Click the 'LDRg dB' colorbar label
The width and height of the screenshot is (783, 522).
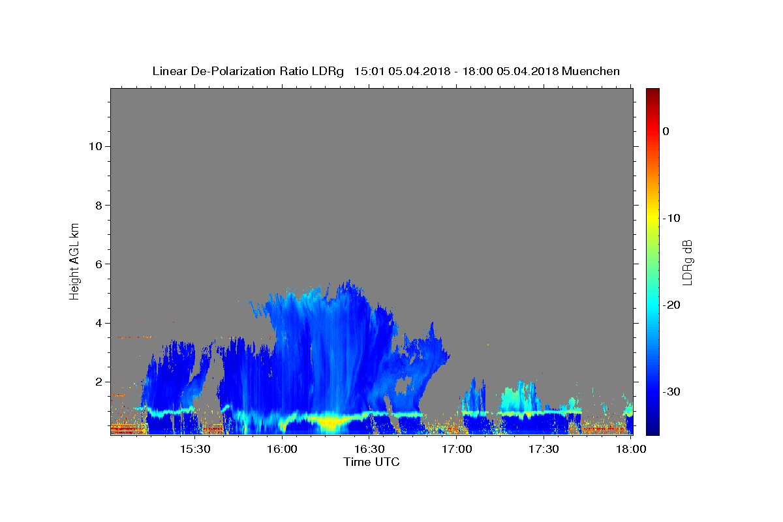click(687, 262)
